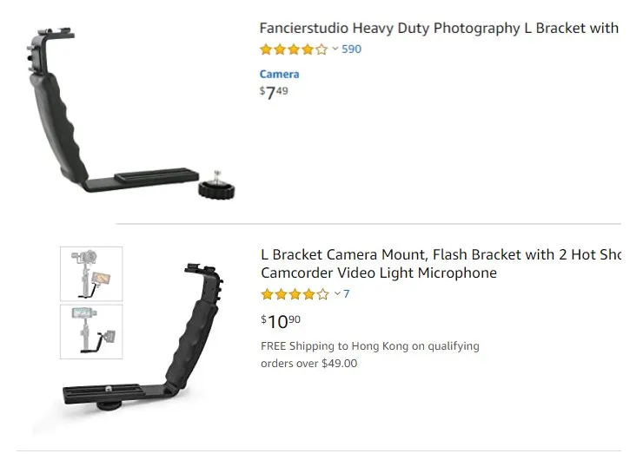
Task: Click the Camcorder Video Light Microphone title line
Action: [x=379, y=273]
